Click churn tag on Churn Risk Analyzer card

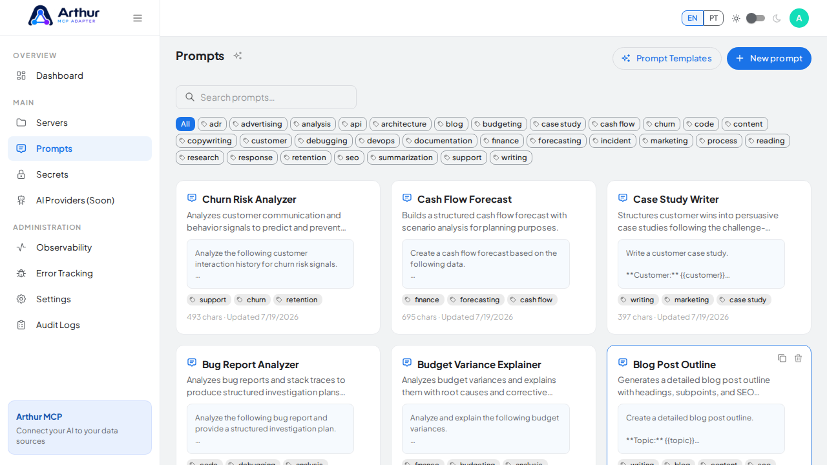tap(251, 300)
